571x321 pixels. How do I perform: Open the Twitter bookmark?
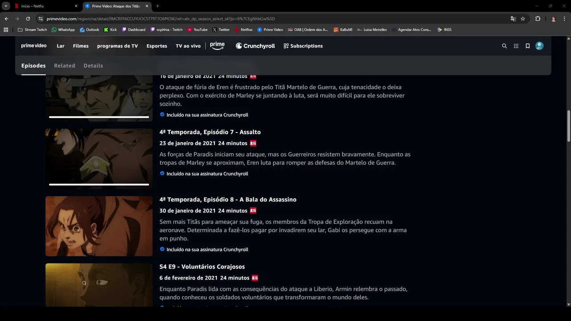221,30
